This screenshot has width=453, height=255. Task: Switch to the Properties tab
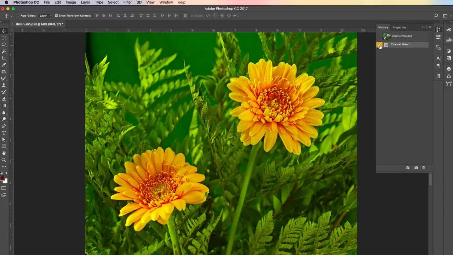[x=399, y=27]
